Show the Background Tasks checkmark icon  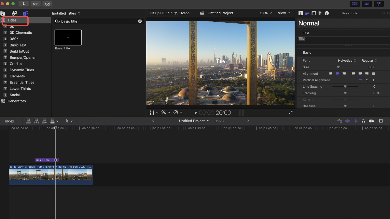(48, 4)
